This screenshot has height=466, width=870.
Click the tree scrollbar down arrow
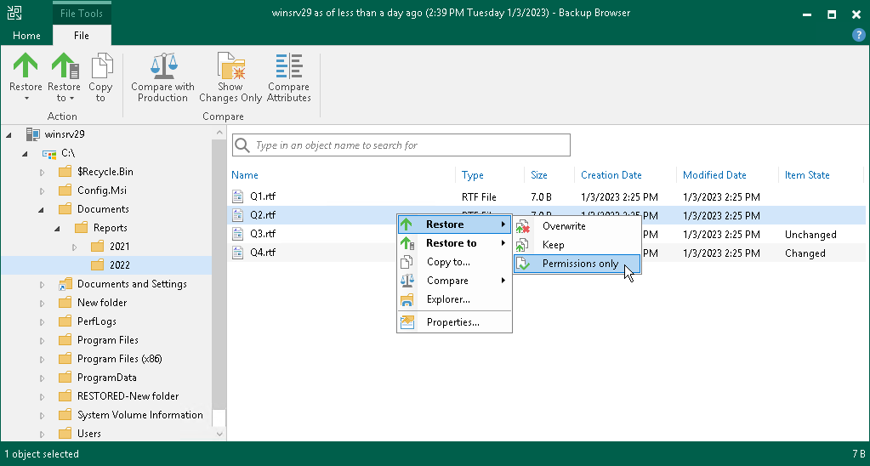pos(219,435)
